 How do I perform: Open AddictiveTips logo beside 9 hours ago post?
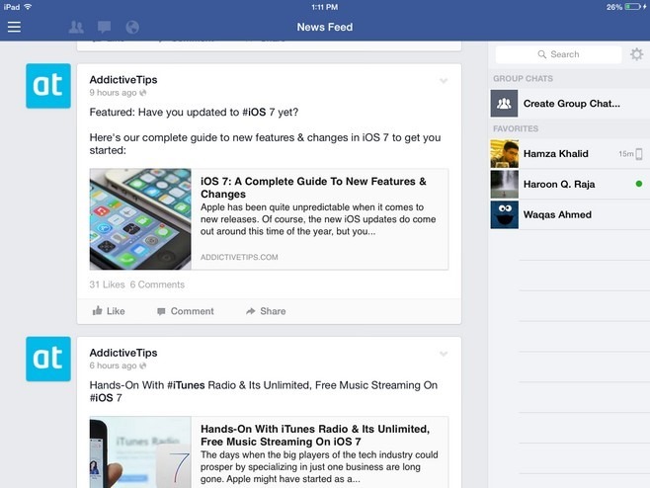(x=48, y=86)
